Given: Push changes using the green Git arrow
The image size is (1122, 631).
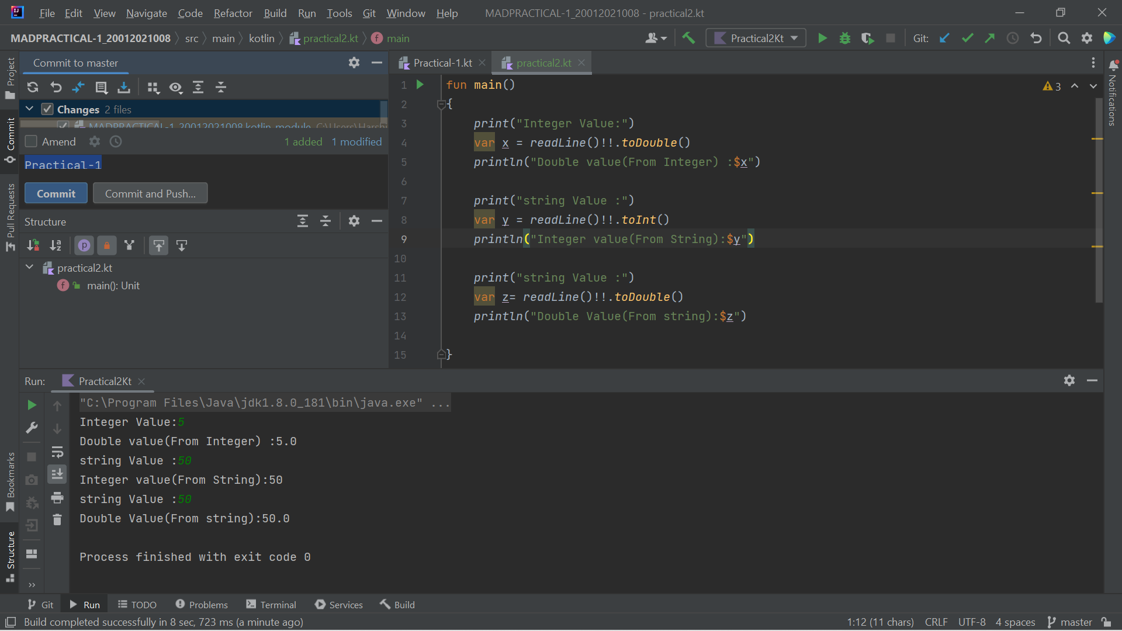Looking at the screenshot, I should (990, 39).
